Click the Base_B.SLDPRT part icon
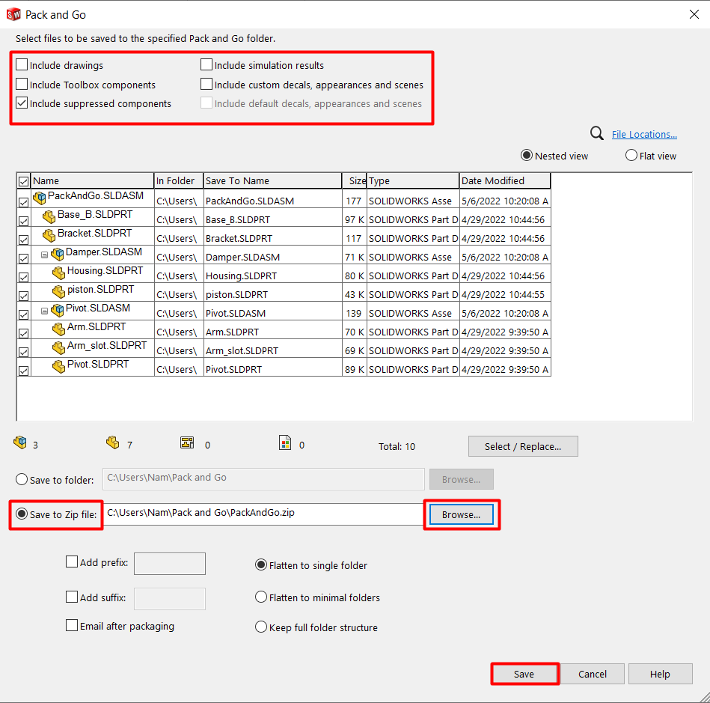The width and height of the screenshot is (710, 703). click(x=49, y=216)
